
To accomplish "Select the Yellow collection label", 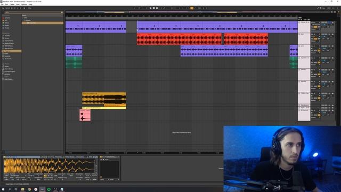I will click(x=7, y=23).
